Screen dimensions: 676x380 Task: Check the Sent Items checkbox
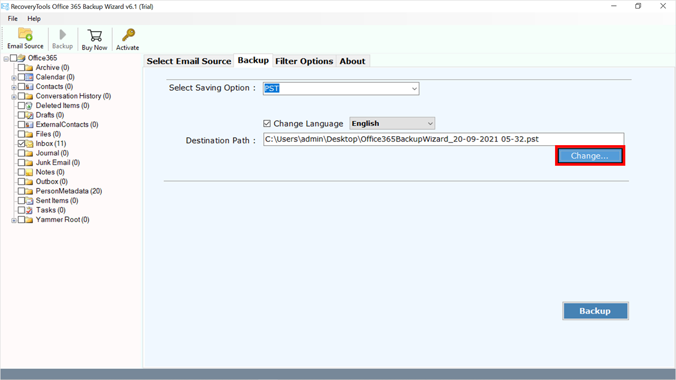click(21, 201)
